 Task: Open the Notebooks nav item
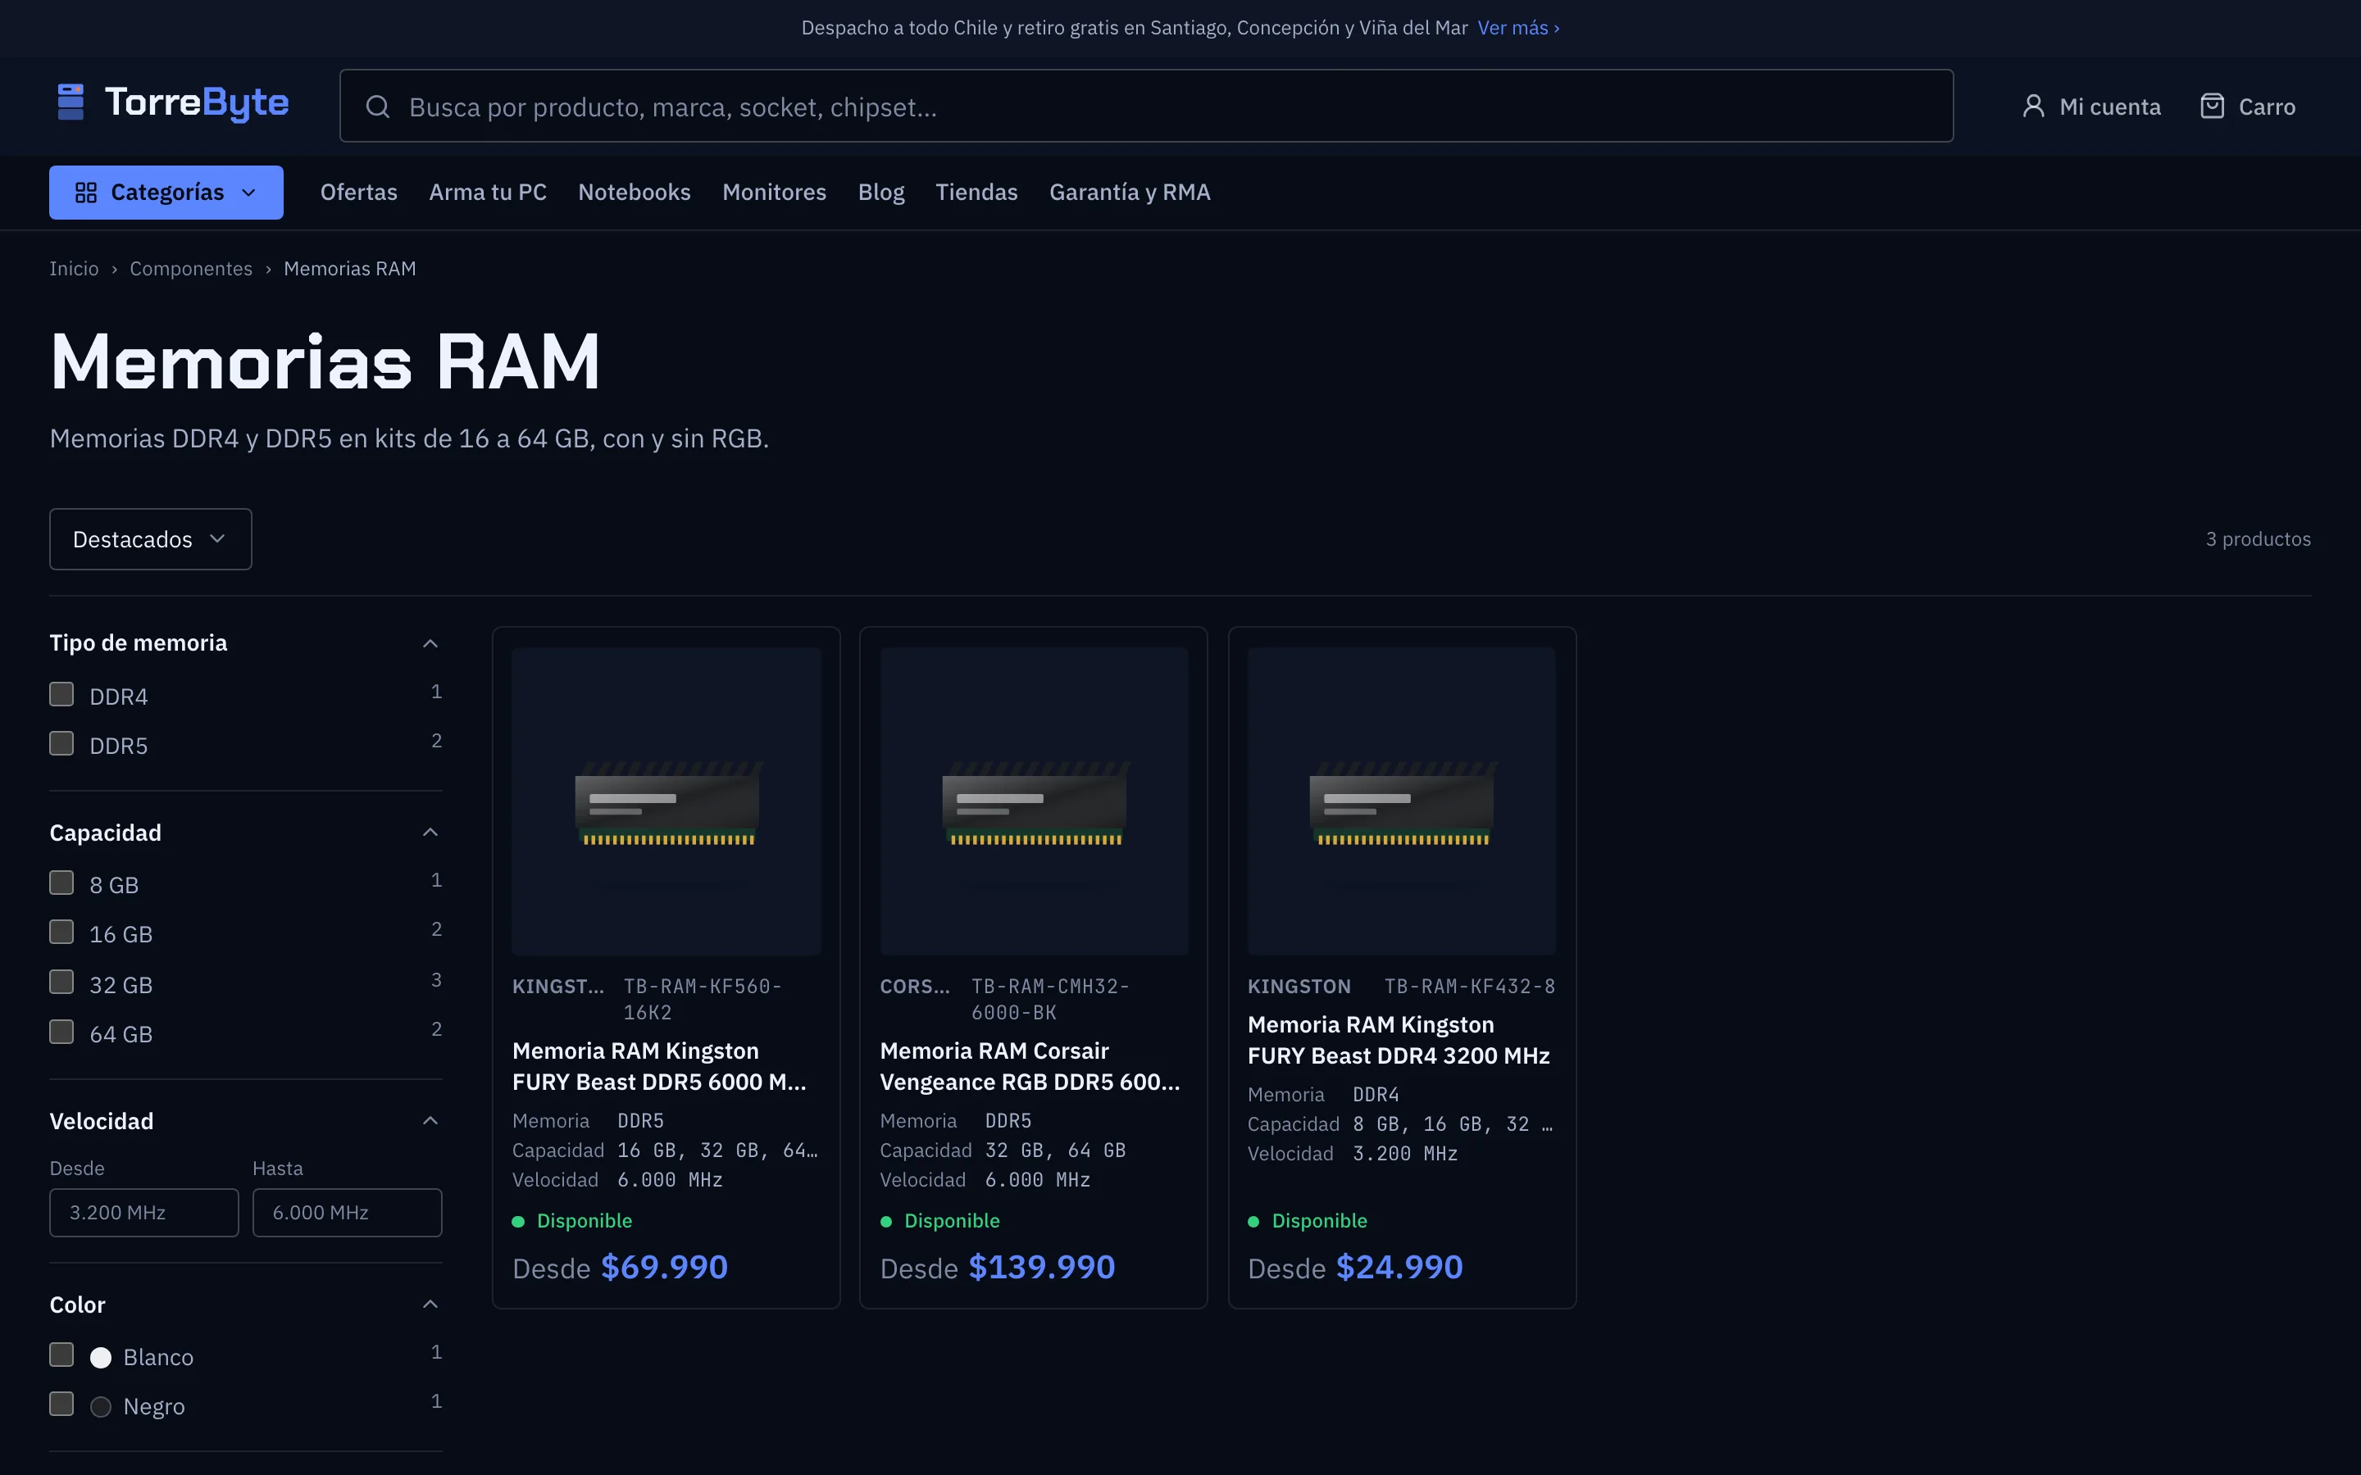click(x=635, y=193)
